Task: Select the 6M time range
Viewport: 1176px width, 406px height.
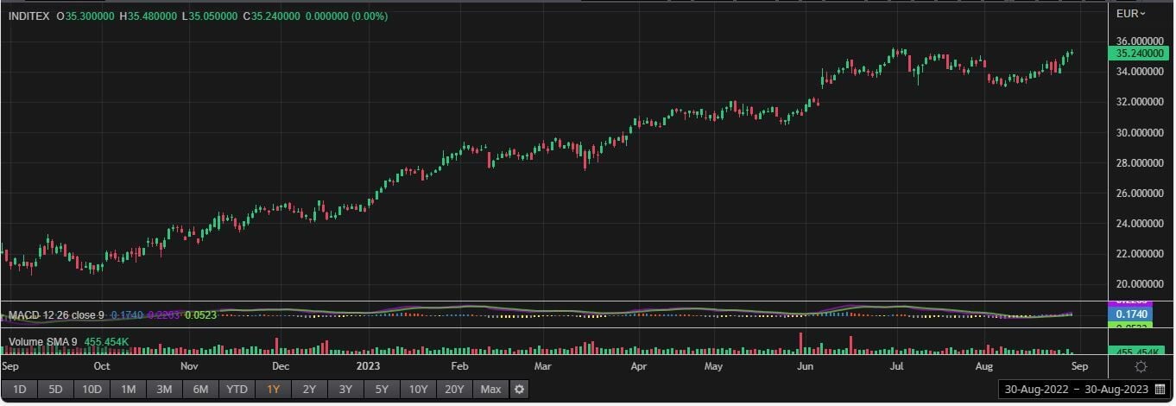Action: click(x=200, y=390)
